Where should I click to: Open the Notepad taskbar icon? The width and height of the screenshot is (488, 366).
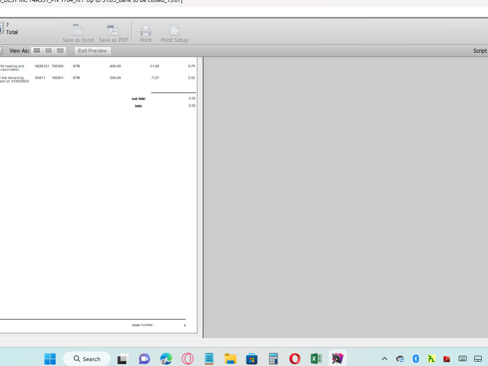tap(209, 359)
